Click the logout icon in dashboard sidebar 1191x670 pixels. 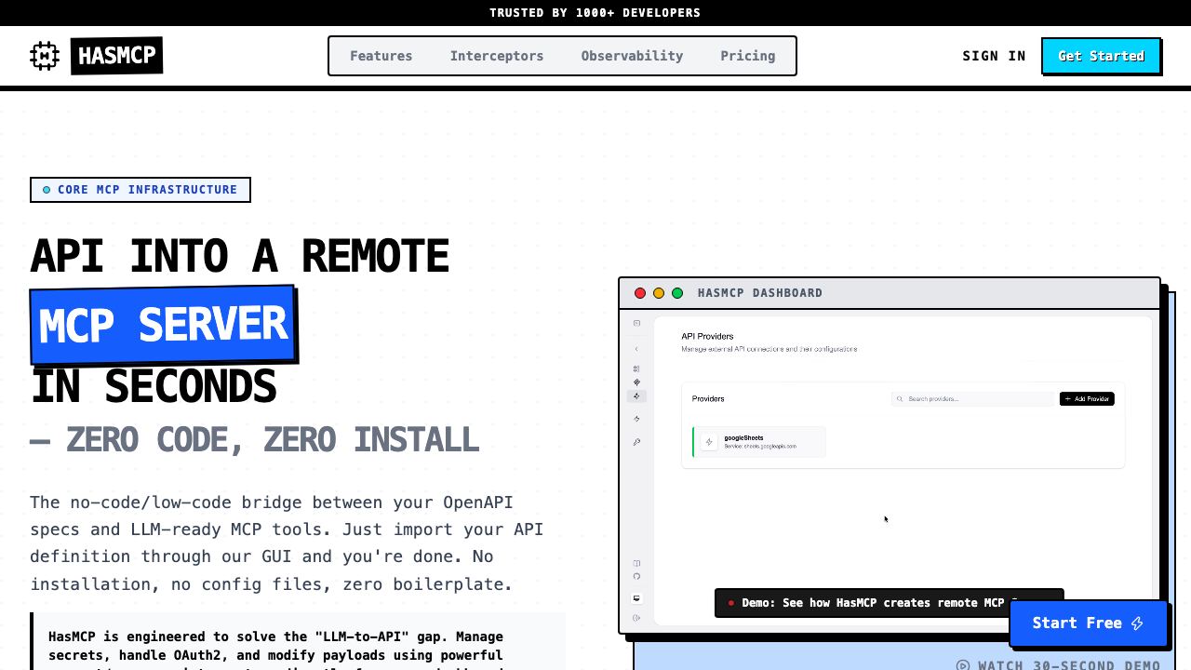[x=636, y=618]
